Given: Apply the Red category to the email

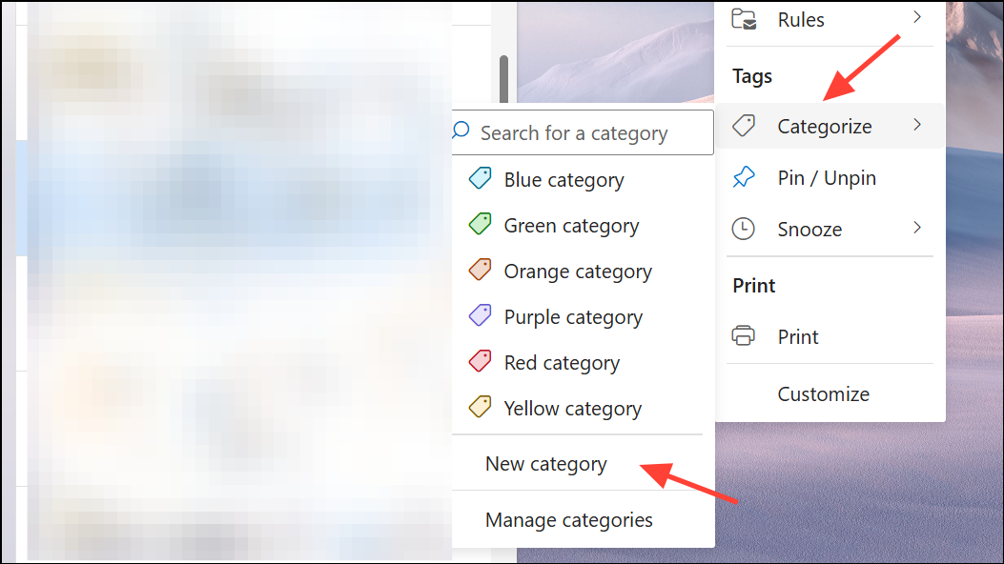Looking at the screenshot, I should [x=561, y=362].
